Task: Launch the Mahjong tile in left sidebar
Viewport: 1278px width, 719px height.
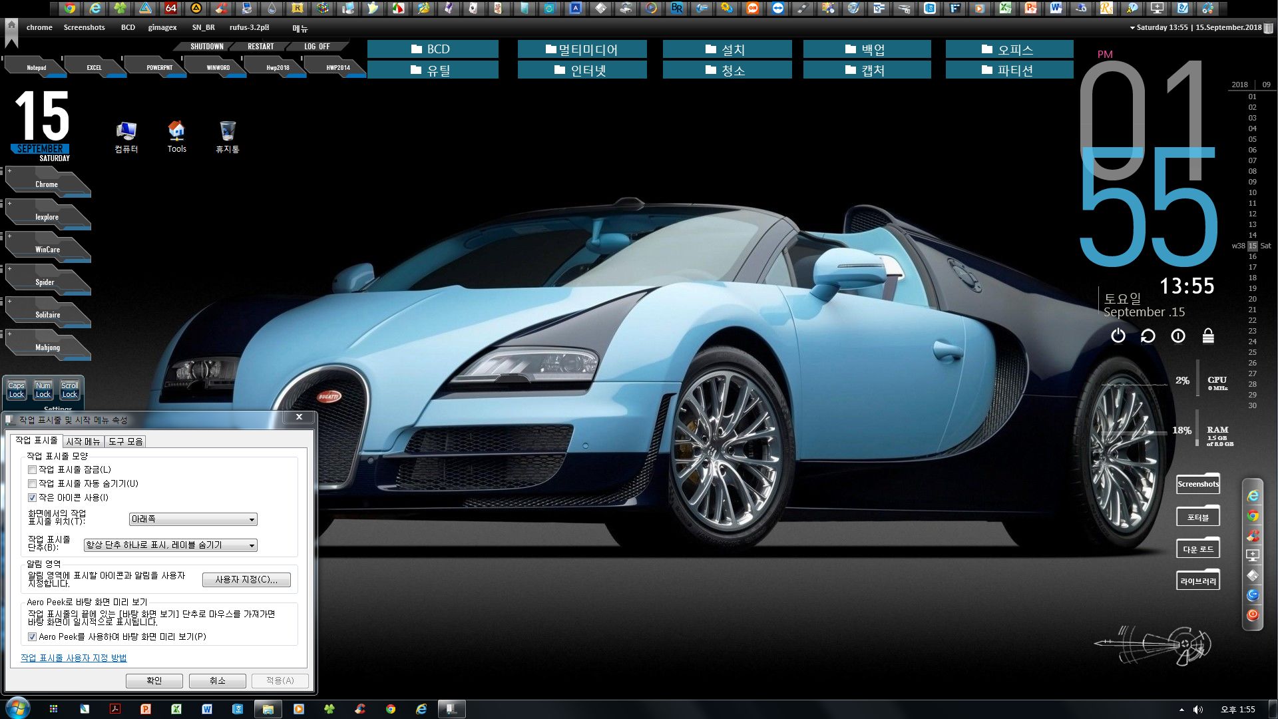Action: [47, 346]
